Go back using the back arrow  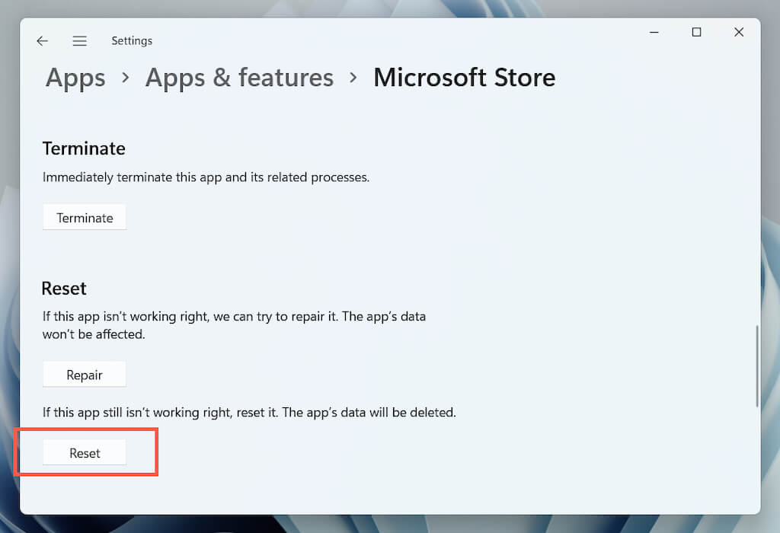(43, 41)
